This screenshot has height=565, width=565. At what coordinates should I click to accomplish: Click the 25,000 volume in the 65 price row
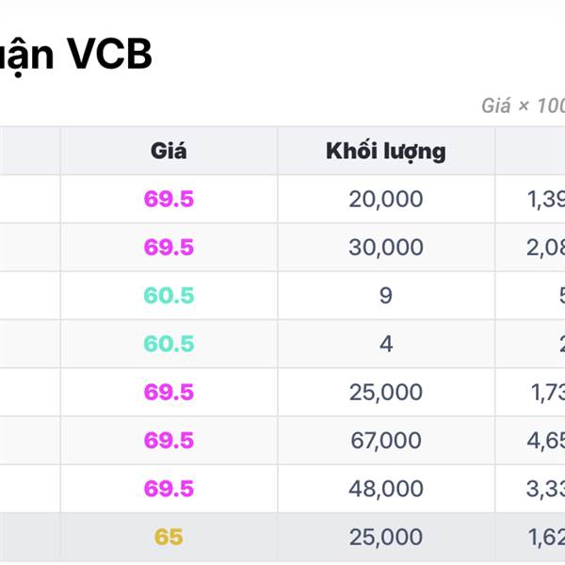[385, 538]
